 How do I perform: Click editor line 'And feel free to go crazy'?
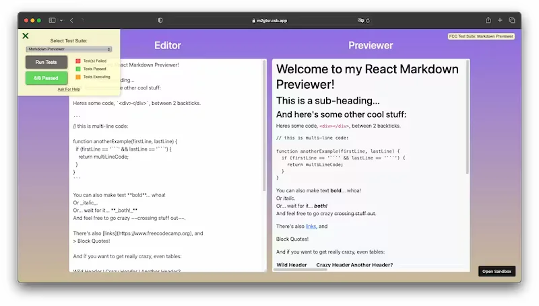(129, 218)
